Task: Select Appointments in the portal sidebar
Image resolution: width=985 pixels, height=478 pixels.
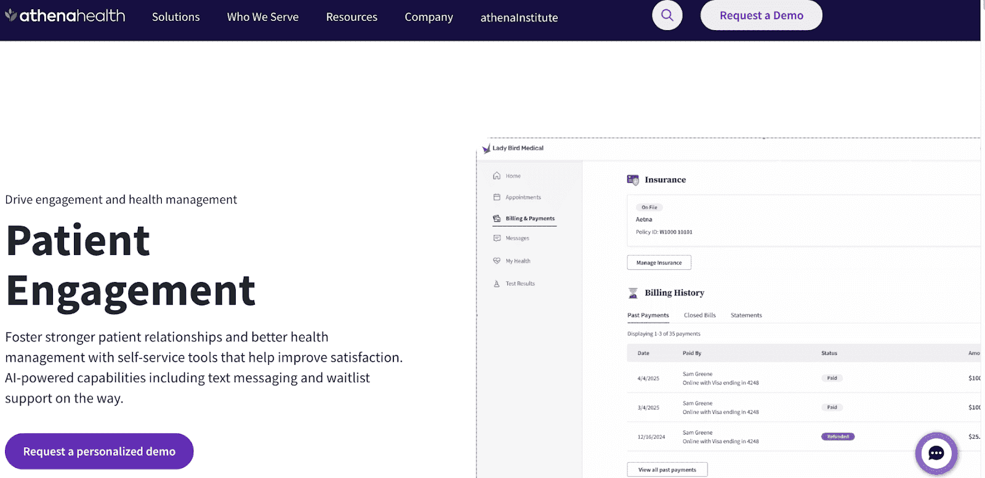Action: click(523, 197)
